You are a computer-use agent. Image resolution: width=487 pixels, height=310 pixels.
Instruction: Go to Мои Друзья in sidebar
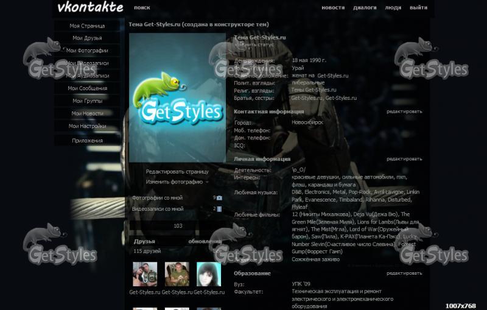[x=87, y=38]
